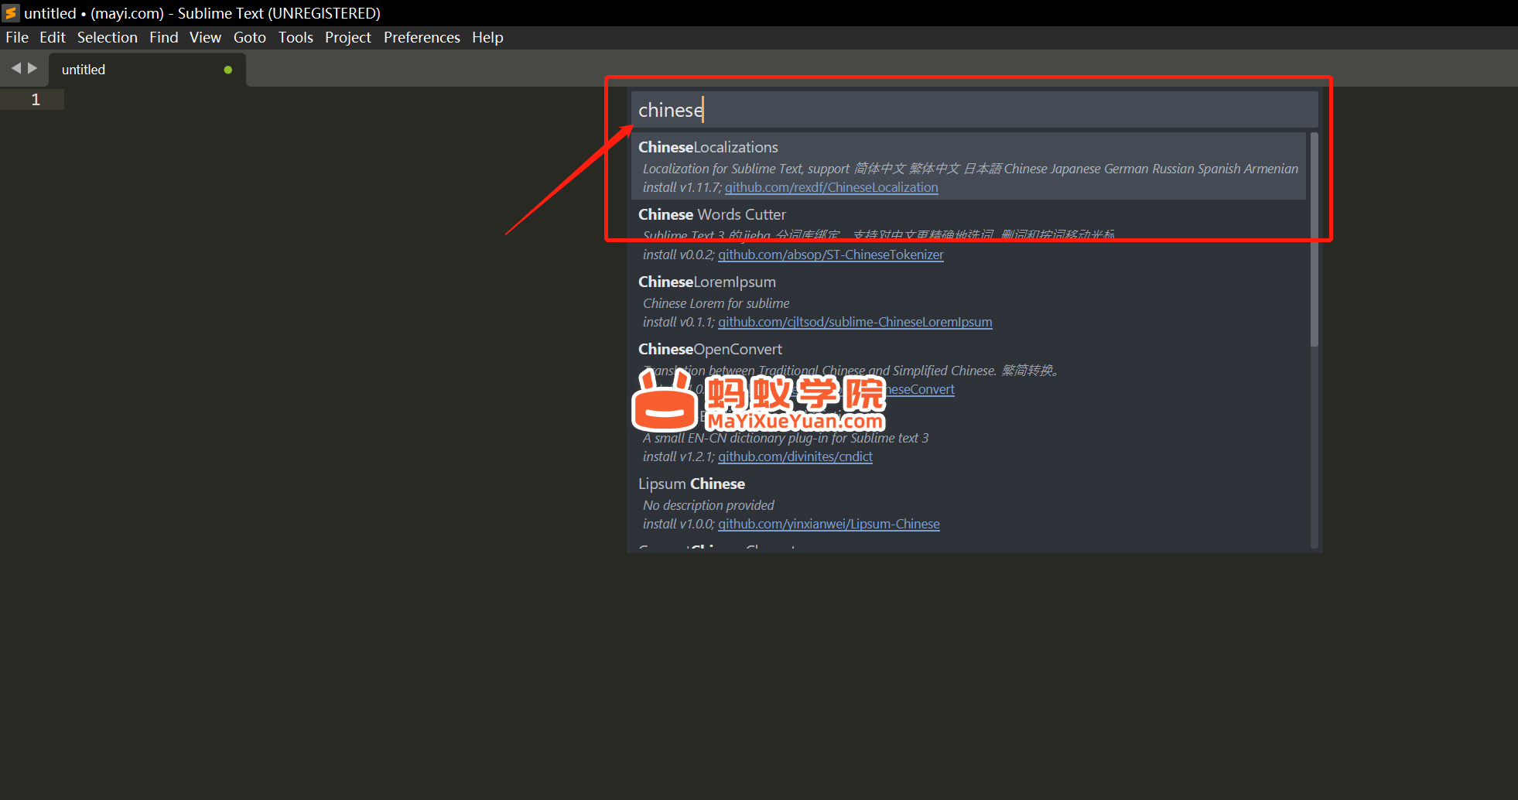This screenshot has height=800, width=1518.
Task: Select the ChineseLoremIpsum package
Action: click(x=969, y=301)
